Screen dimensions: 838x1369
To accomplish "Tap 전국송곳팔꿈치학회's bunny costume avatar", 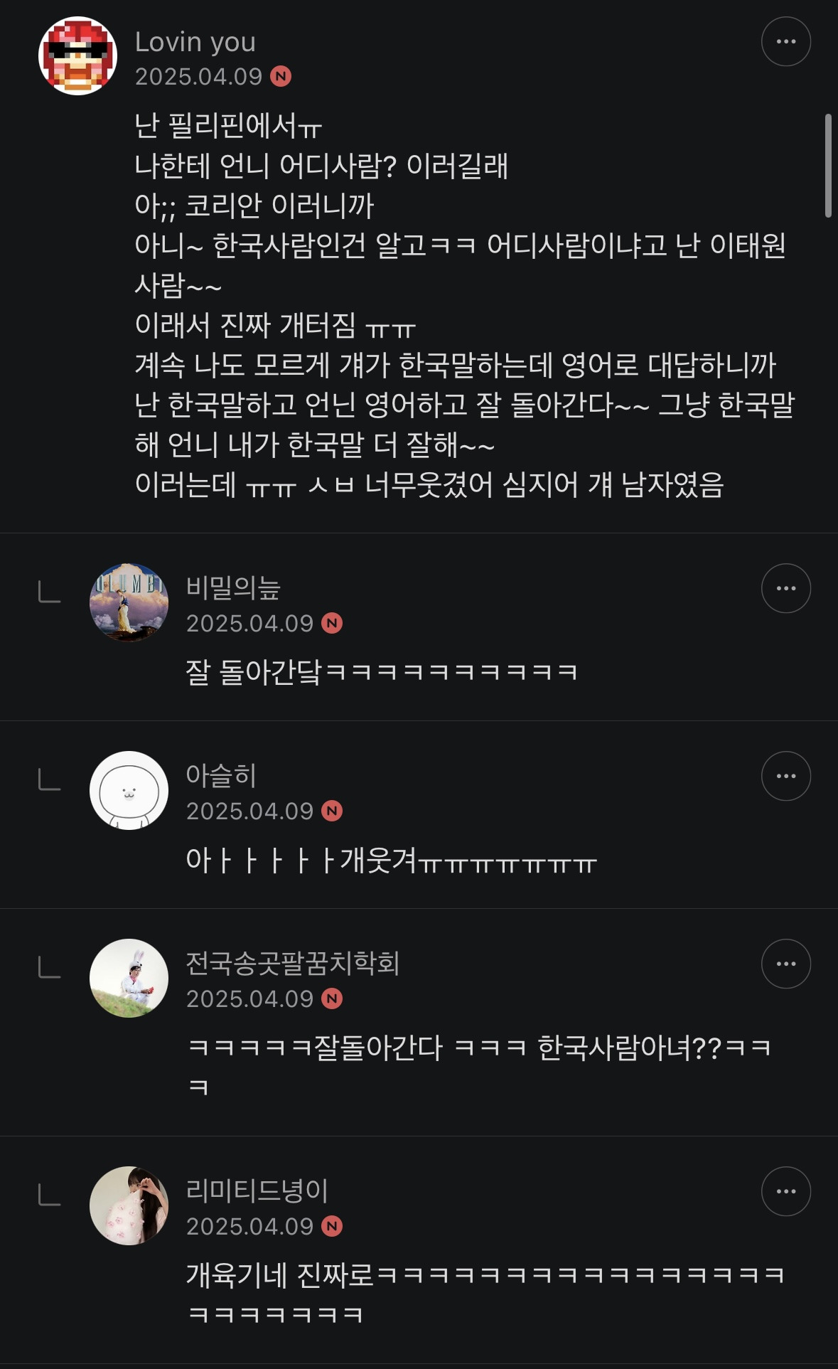I will (129, 978).
